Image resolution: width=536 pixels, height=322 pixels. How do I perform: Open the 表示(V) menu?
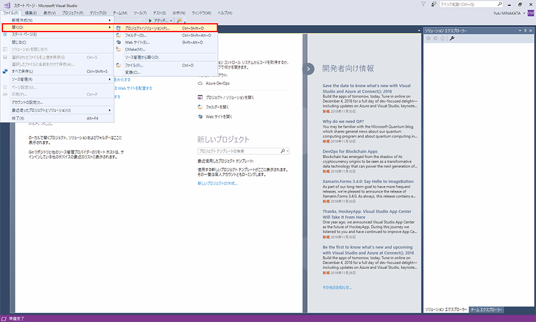pos(49,13)
